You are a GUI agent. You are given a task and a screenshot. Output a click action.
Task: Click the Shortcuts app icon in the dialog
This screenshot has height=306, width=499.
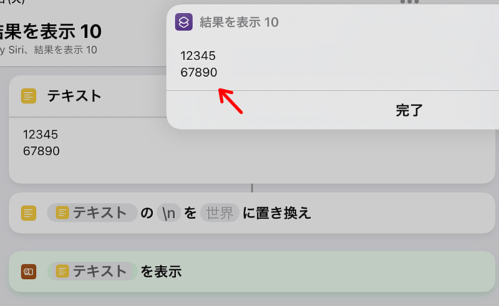pyautogui.click(x=183, y=22)
